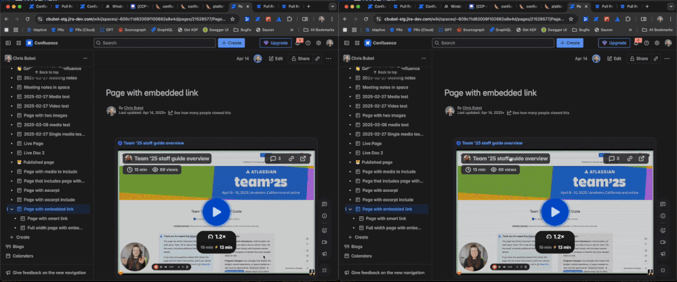Click Create button in right window header

pyautogui.click(x=570, y=43)
